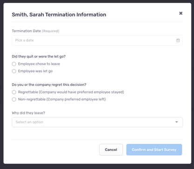The height and width of the screenshot is (169, 194).
Task: Click the Employee chose to leave label
Action: click(39, 64)
